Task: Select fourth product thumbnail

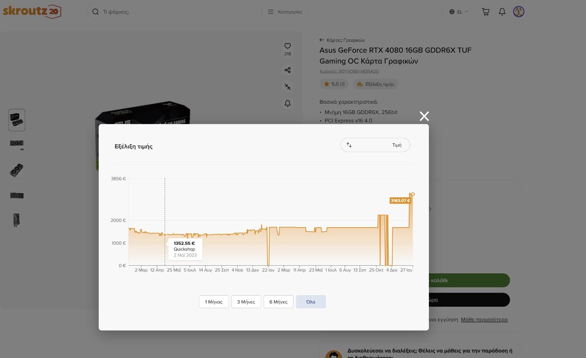Action: [17, 195]
